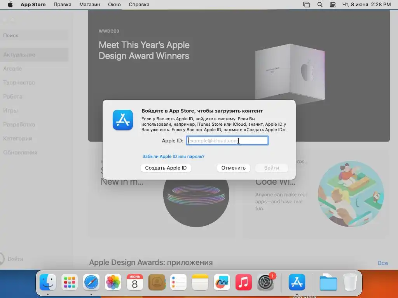The width and height of the screenshot is (398, 298).
Task: Open Finder from the Dock
Action: [48, 282]
